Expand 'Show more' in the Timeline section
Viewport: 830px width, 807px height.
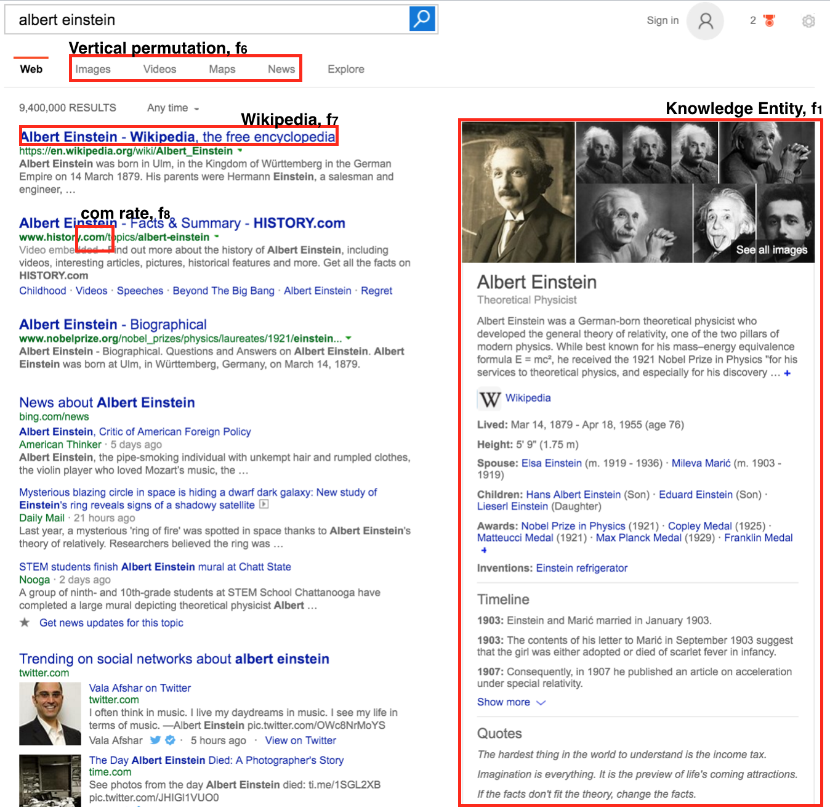pyautogui.click(x=511, y=702)
